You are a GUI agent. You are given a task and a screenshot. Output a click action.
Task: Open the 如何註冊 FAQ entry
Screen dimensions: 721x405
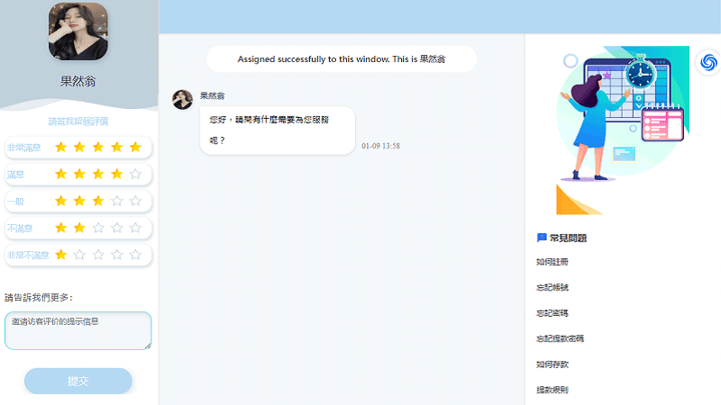tap(552, 262)
